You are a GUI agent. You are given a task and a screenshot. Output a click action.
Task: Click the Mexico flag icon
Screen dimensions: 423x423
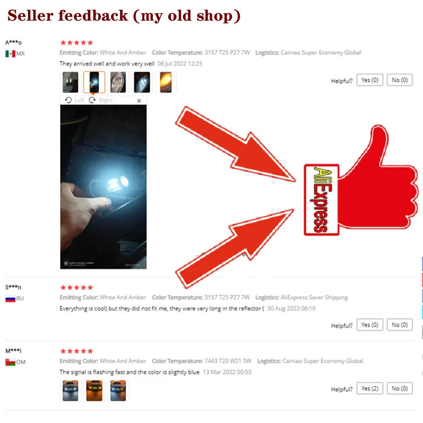[10, 54]
